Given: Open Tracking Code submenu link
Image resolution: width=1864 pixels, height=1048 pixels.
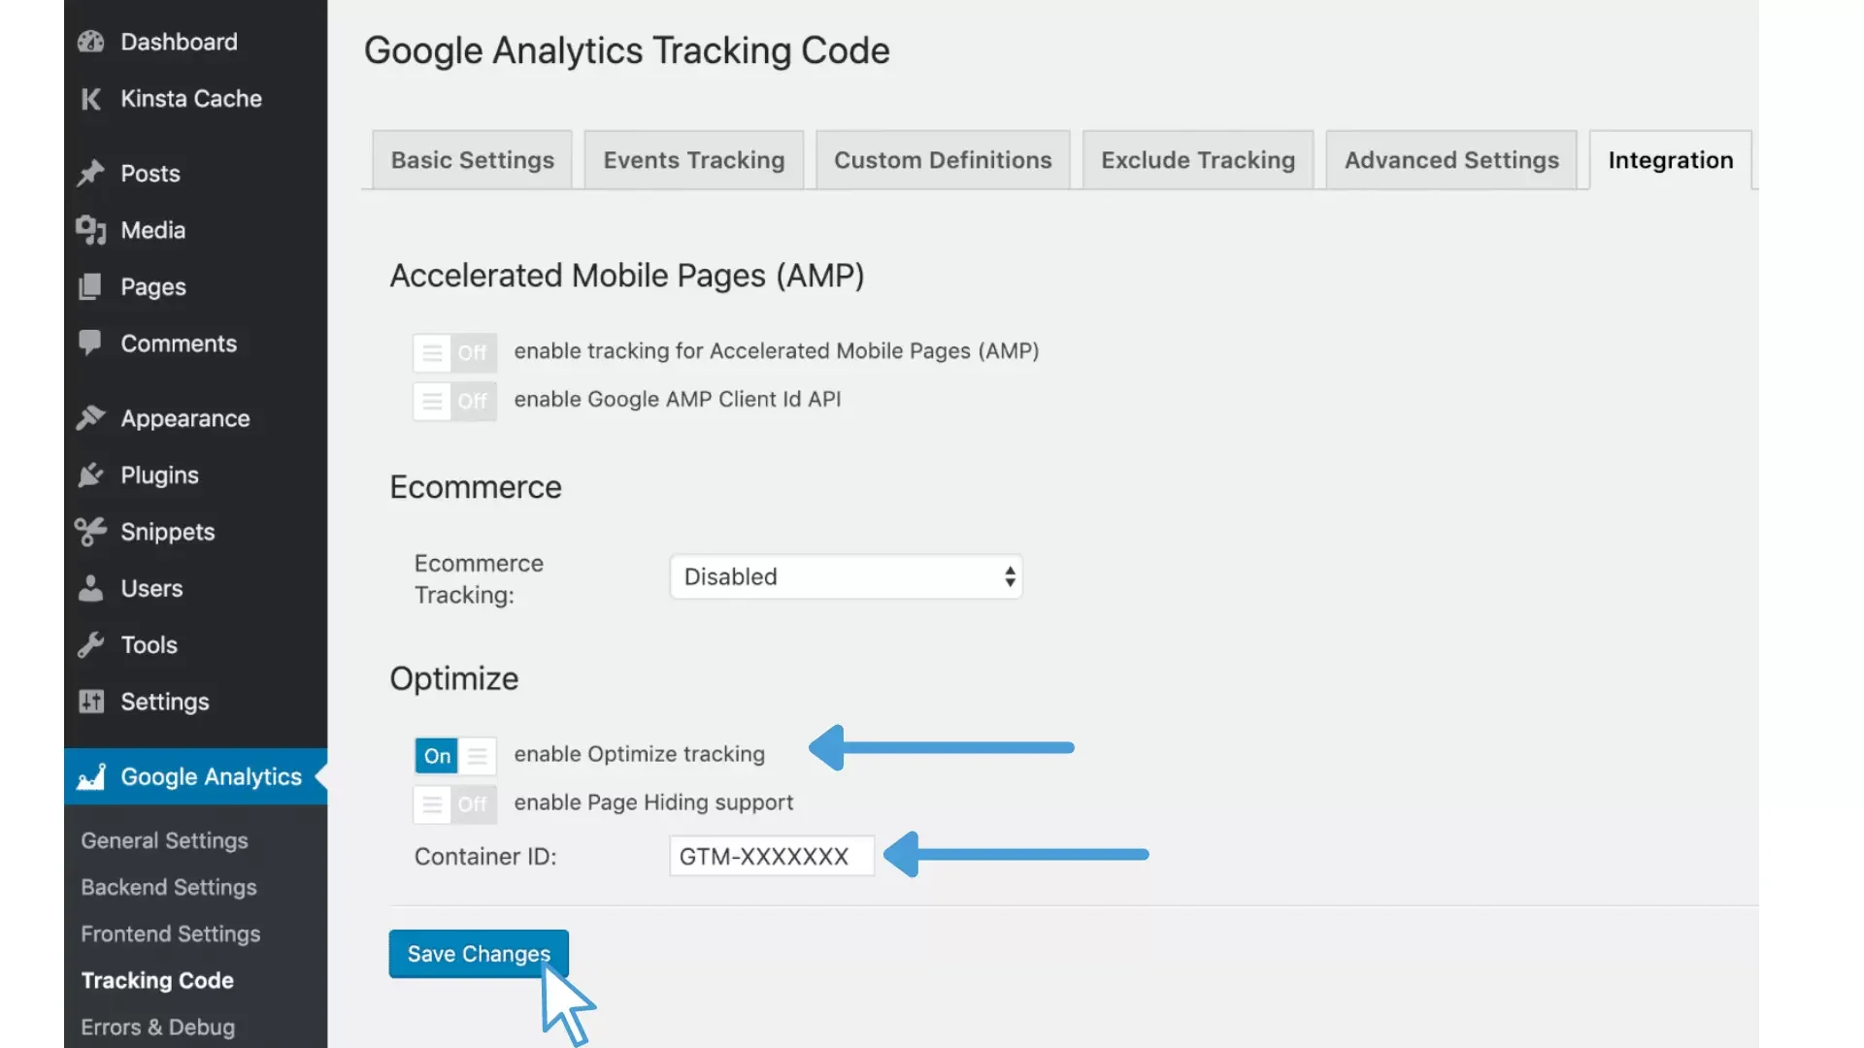Looking at the screenshot, I should (157, 980).
